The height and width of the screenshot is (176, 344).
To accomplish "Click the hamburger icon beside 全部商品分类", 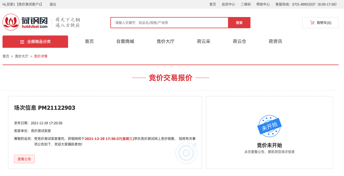I will pos(22,42).
